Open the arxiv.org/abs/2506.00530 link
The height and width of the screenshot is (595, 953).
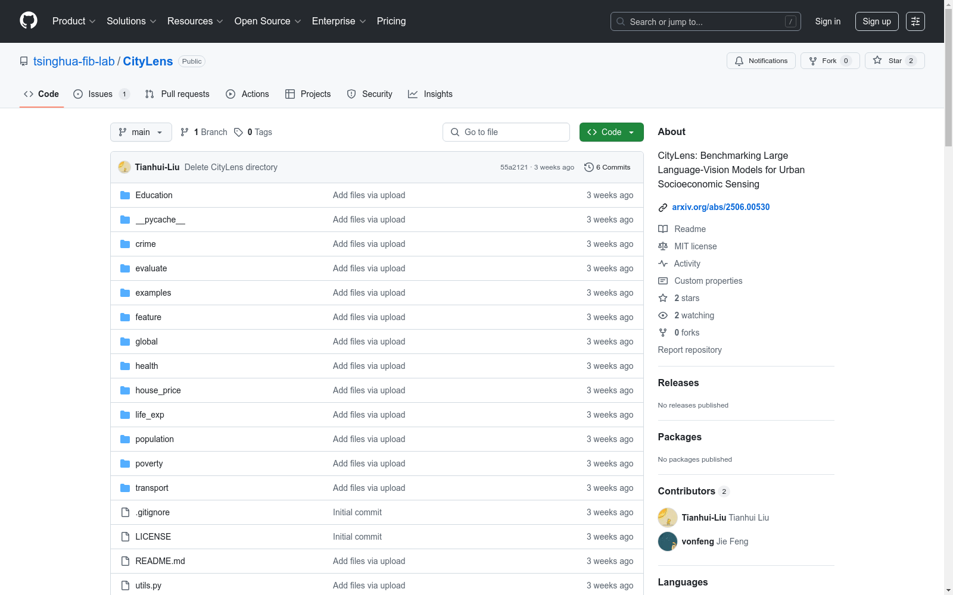point(721,207)
